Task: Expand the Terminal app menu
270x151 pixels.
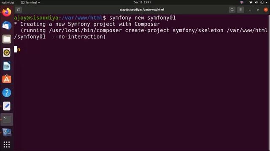Action: (30, 3)
